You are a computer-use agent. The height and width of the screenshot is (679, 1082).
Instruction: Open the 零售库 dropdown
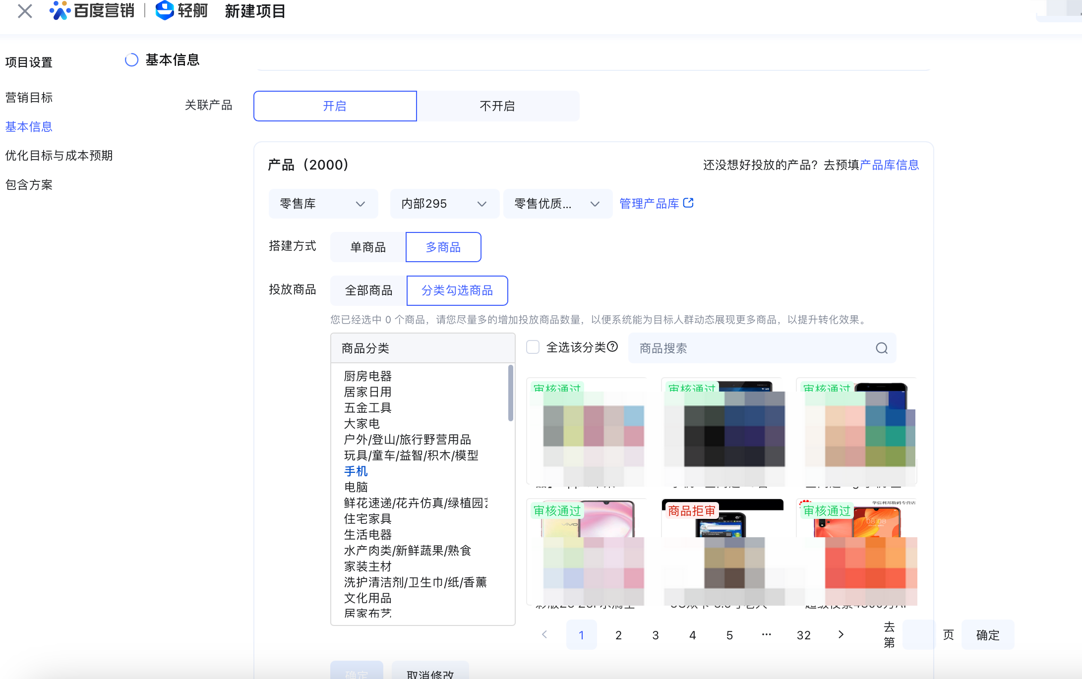point(323,204)
